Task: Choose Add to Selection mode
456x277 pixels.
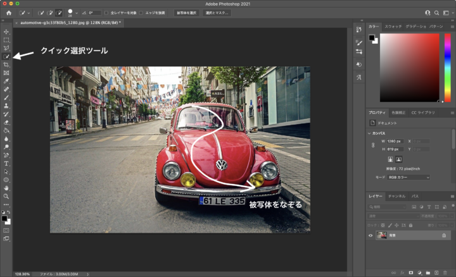Action: click(50, 13)
